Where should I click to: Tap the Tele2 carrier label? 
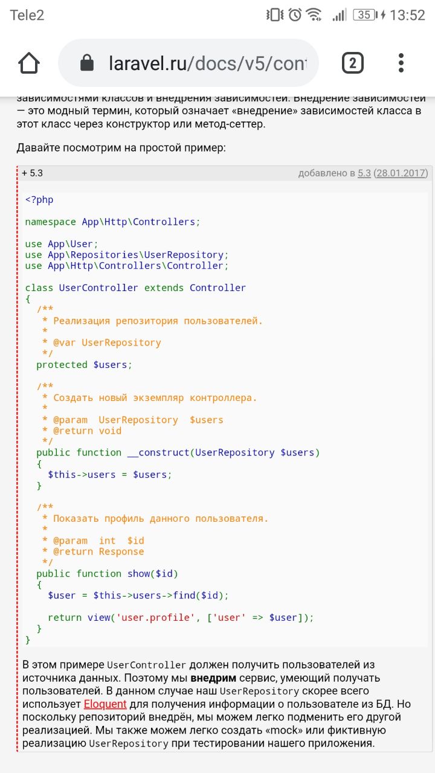(x=27, y=15)
